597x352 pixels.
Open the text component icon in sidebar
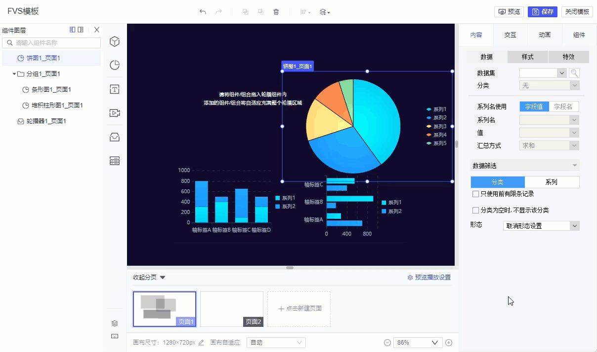(x=115, y=89)
